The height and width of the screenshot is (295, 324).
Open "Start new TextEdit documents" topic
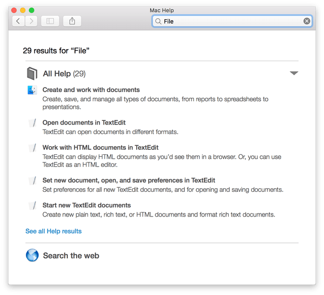[87, 205]
